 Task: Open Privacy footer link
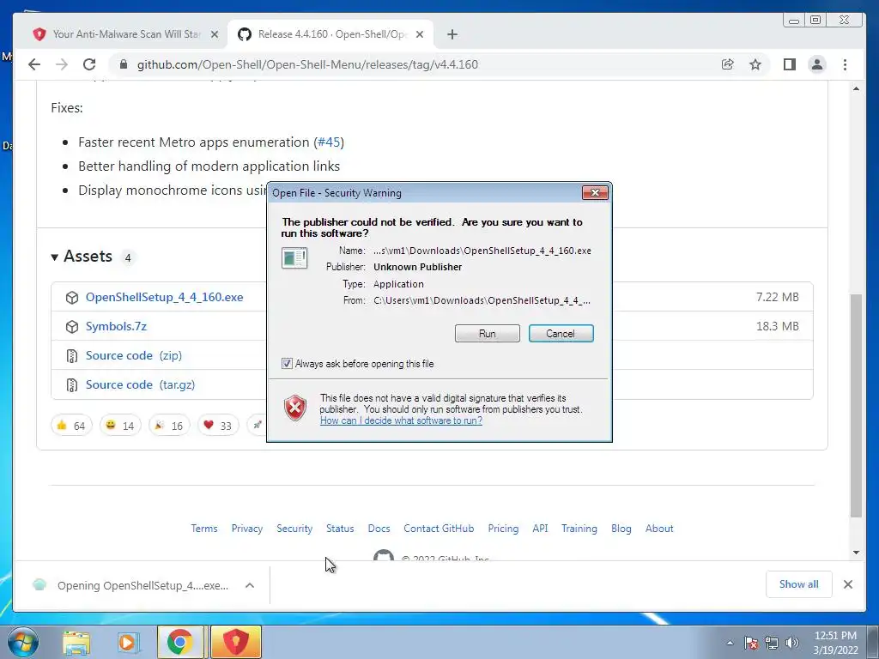[246, 529]
